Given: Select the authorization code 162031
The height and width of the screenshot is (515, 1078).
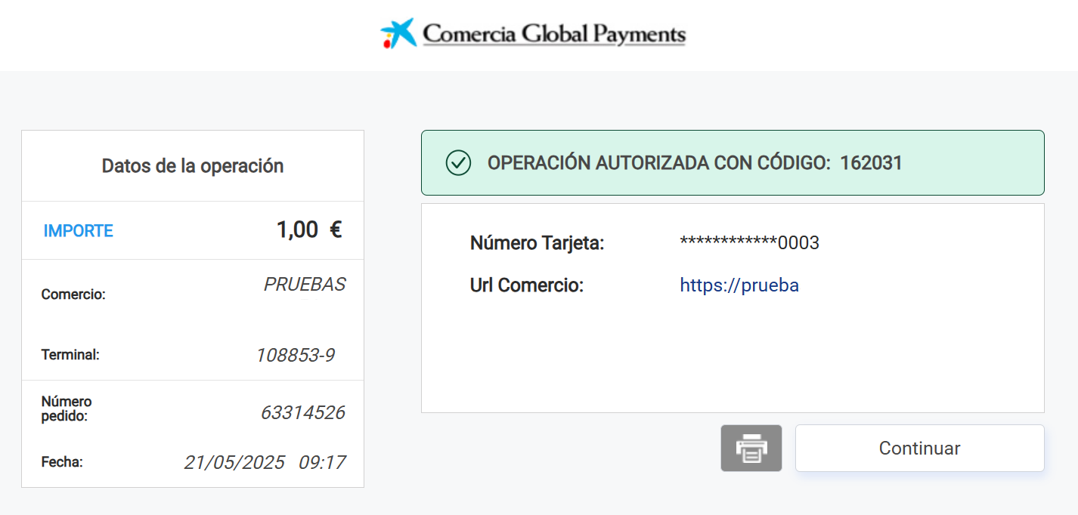Looking at the screenshot, I should (871, 163).
